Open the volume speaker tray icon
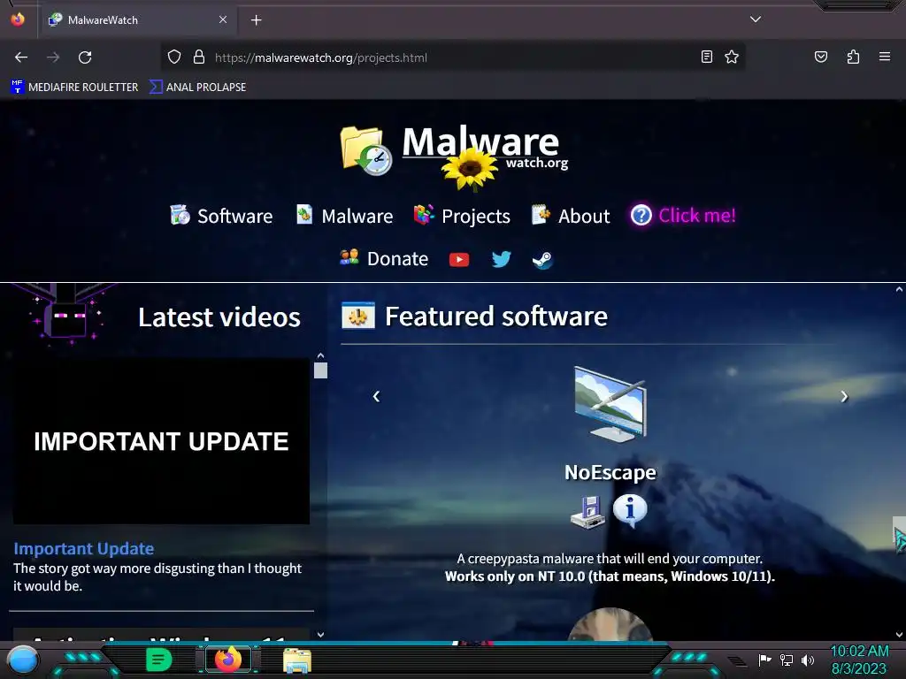 (807, 660)
